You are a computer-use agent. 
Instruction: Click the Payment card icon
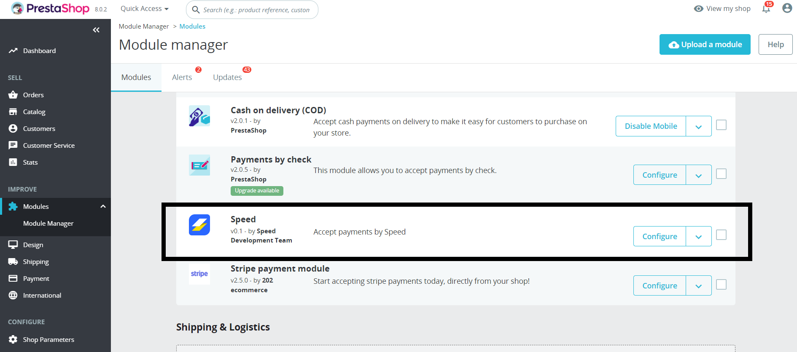pos(13,278)
